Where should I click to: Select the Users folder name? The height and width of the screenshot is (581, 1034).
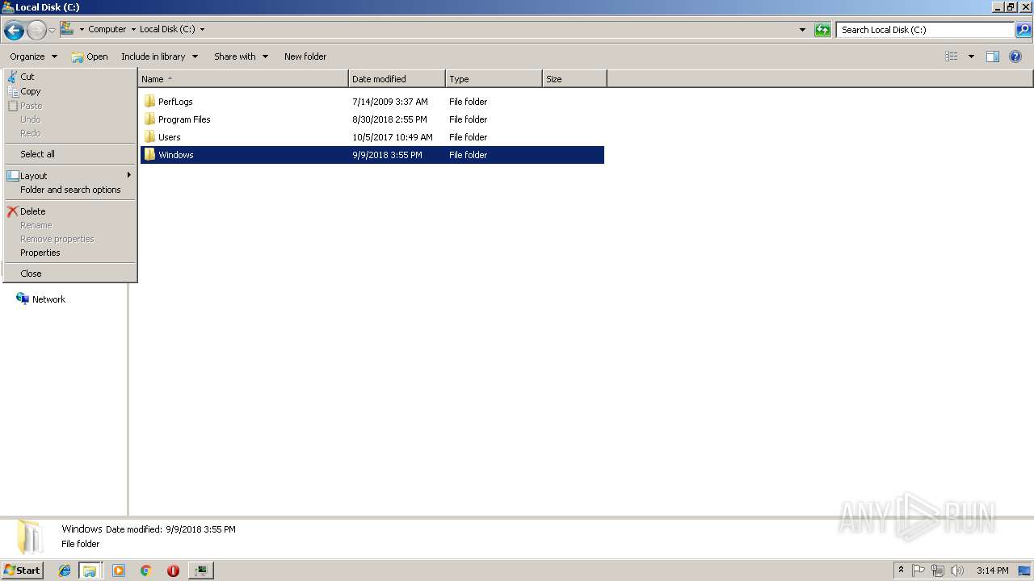(x=170, y=137)
